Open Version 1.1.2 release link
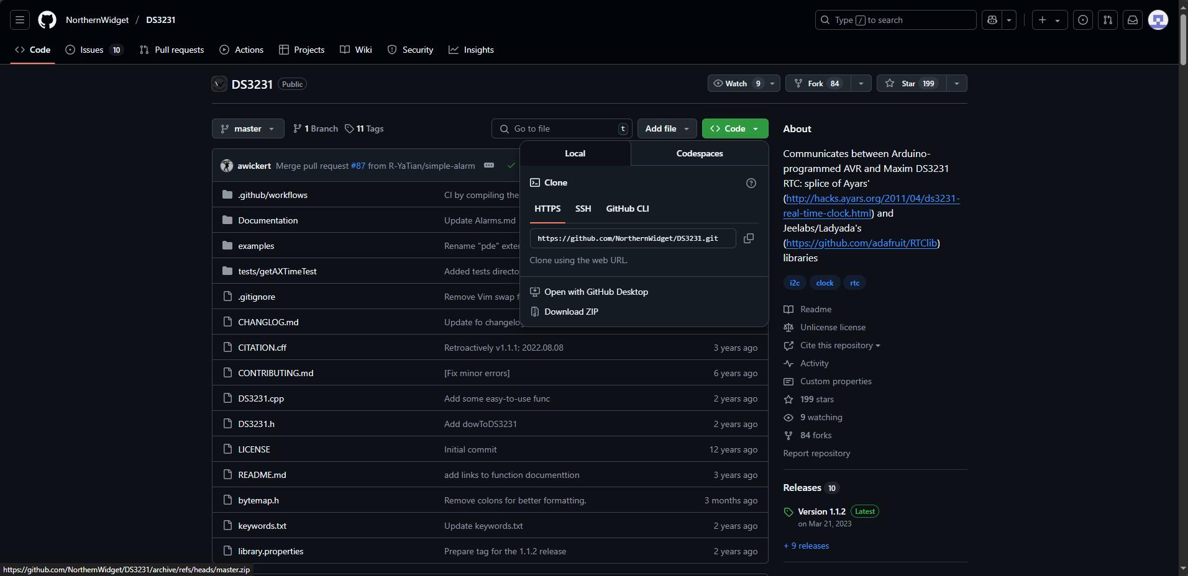The width and height of the screenshot is (1188, 576). (821, 511)
